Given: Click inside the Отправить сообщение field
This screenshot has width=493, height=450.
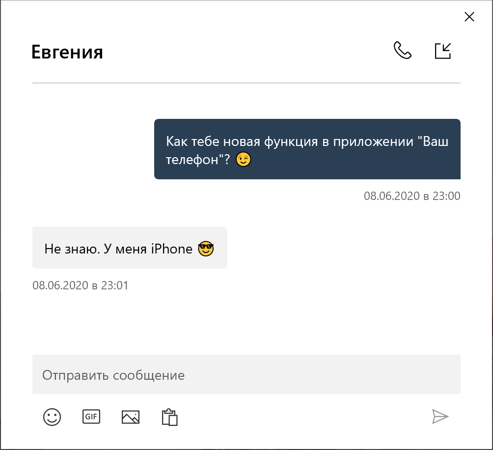Looking at the screenshot, I should click(x=246, y=374).
